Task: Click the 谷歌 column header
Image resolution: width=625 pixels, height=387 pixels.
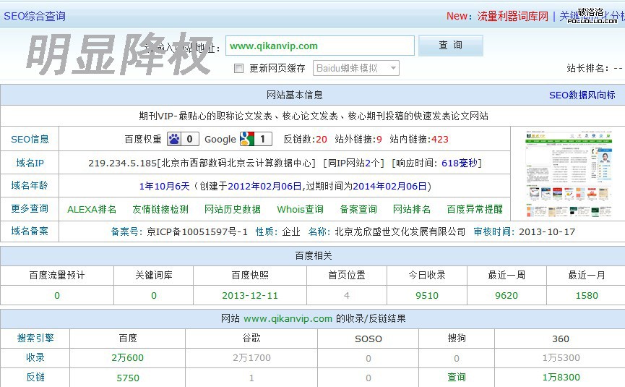Action: (x=251, y=339)
